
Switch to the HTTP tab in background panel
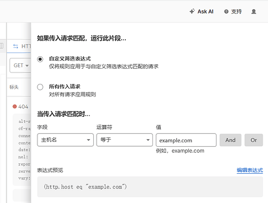[x=22, y=47]
